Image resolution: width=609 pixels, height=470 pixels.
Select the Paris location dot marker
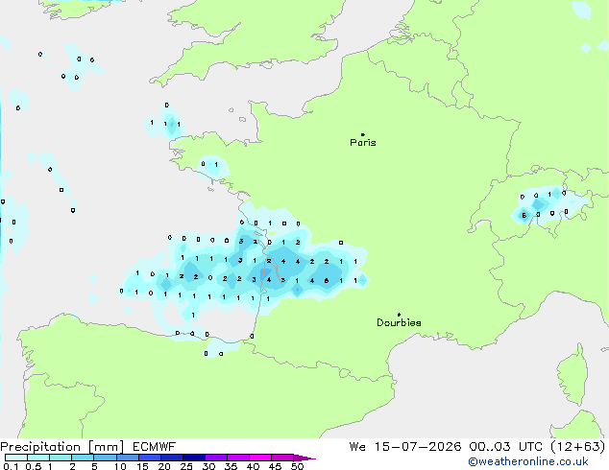(363, 134)
